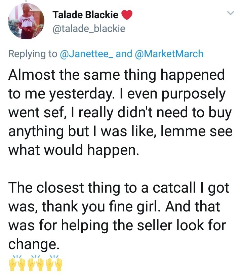
Task: Open the Talade Blackie display name
Action: pyautogui.click(x=85, y=15)
